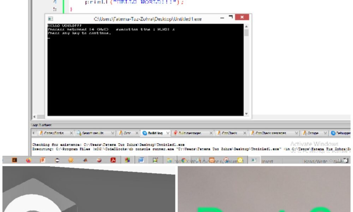The width and height of the screenshot is (353, 212).
Task: Open Adobe Acrobat from the taskbar
Action: click(113, 160)
